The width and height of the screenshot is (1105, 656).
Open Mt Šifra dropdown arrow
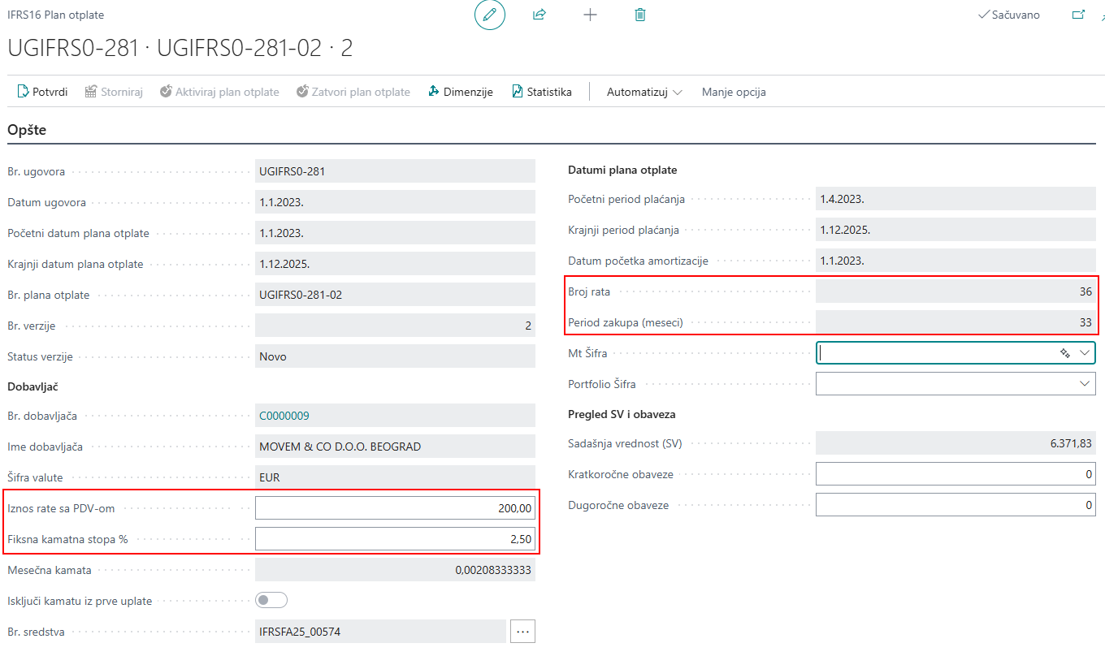pos(1085,353)
